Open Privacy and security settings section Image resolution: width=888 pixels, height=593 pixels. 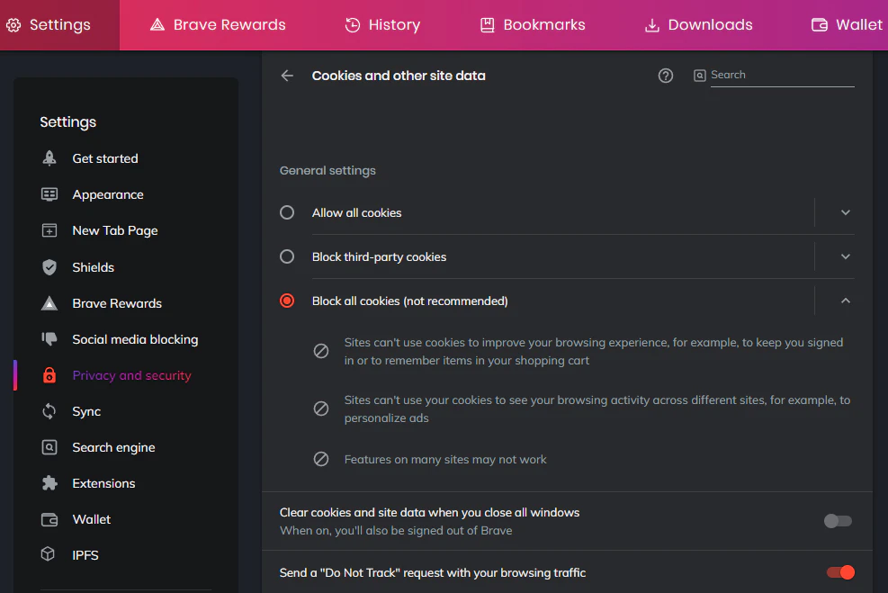coord(132,375)
